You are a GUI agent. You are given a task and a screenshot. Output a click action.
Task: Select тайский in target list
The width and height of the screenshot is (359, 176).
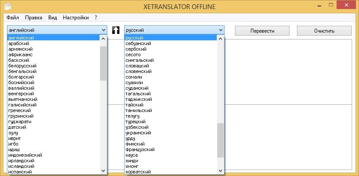tap(171, 105)
